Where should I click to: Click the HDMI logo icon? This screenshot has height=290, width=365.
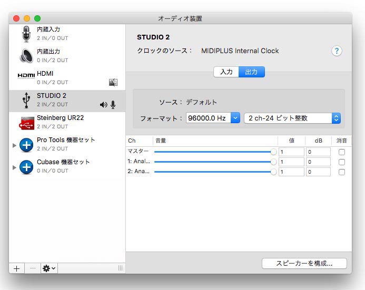(26, 75)
